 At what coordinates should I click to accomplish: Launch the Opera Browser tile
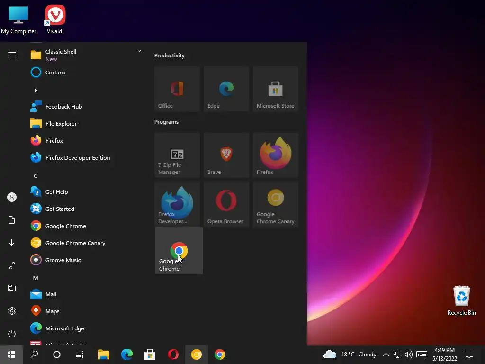[x=226, y=204]
